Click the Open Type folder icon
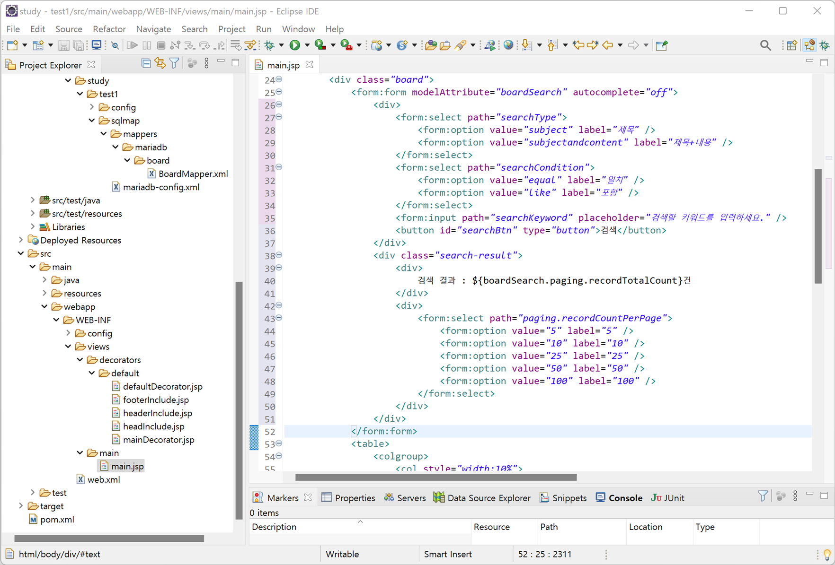The image size is (835, 565). pyautogui.click(x=431, y=45)
